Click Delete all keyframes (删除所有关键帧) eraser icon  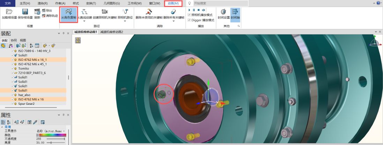[173, 12]
